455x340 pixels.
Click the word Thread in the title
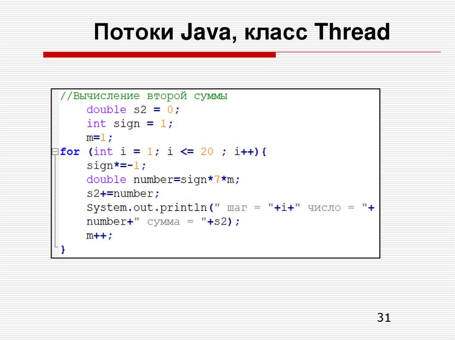click(x=351, y=32)
